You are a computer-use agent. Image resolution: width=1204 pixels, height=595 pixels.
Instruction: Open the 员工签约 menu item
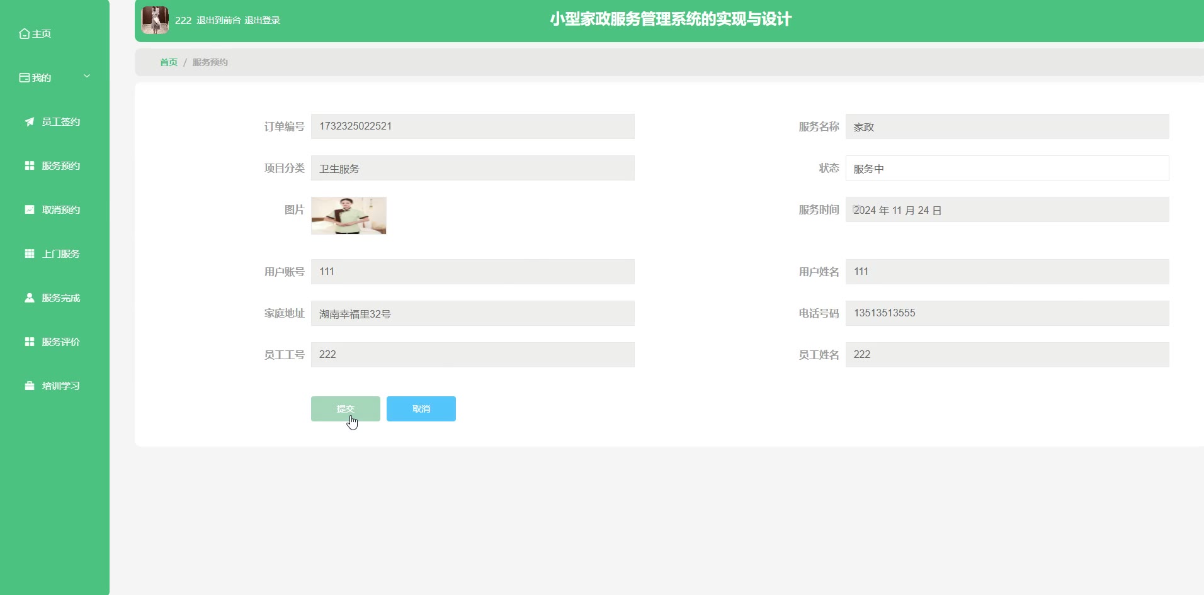(x=60, y=122)
